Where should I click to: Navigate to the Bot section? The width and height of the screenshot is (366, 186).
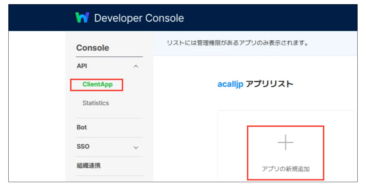82,127
